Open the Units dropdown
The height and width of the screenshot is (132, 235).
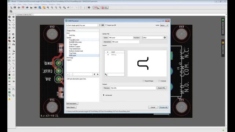point(164,25)
